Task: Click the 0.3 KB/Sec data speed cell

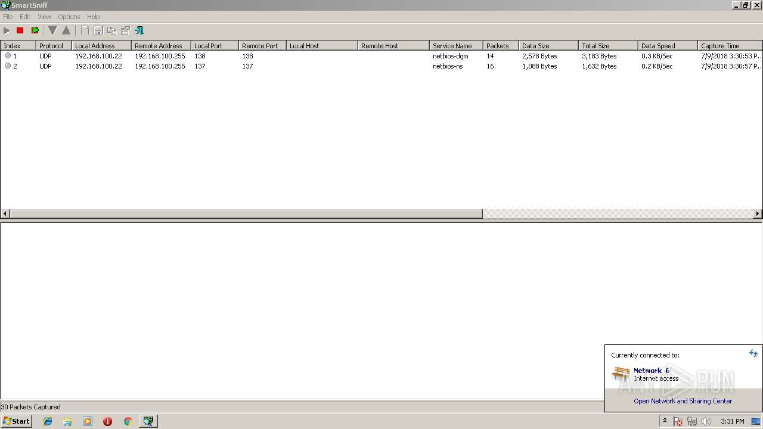Action: [657, 56]
